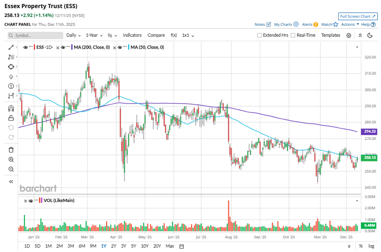Expand the Actions dropdown menu
Image resolution: width=381 pixels, height=252 pixels.
click(350, 25)
